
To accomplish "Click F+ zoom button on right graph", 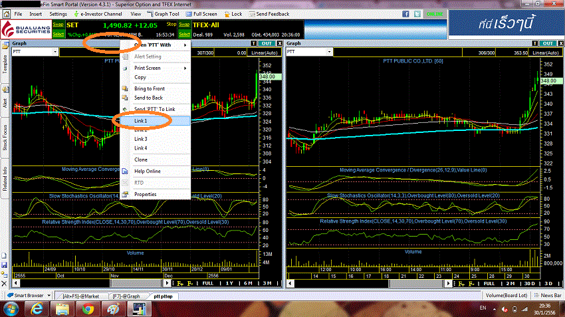I will [x=461, y=284].
